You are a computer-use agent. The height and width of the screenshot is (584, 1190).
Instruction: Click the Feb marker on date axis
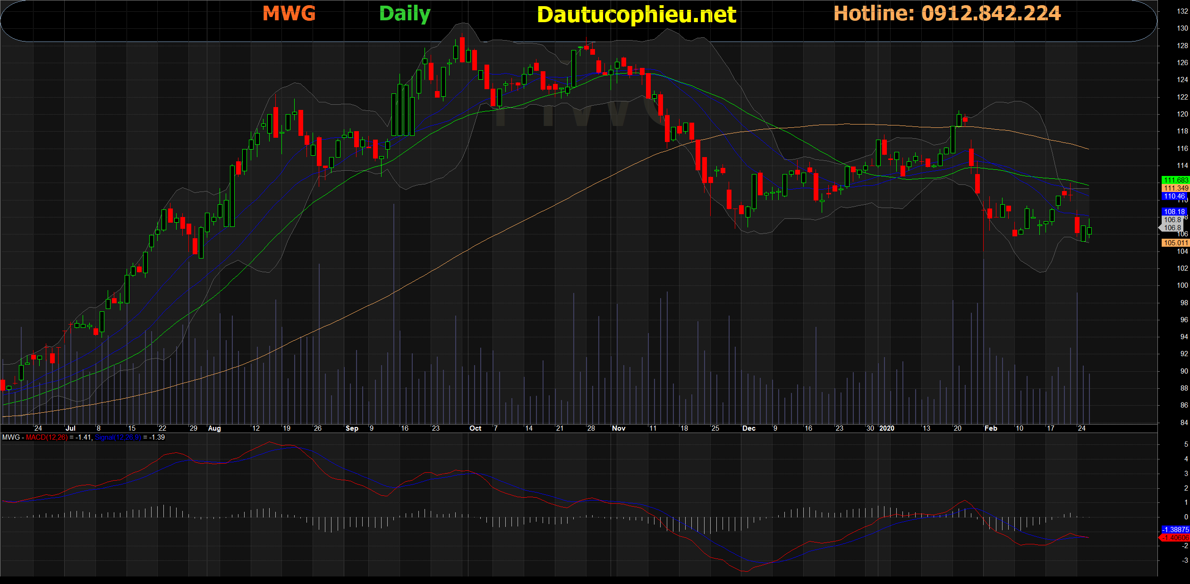(991, 428)
